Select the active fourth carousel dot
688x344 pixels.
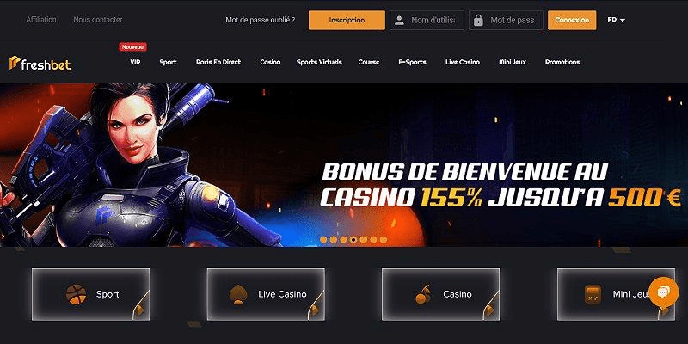(353, 240)
